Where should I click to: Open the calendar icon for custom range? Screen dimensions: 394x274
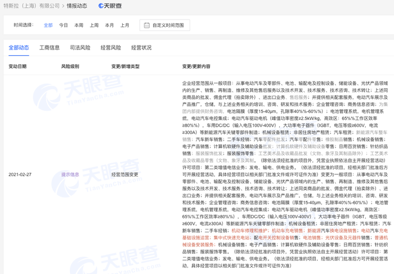click(147, 25)
